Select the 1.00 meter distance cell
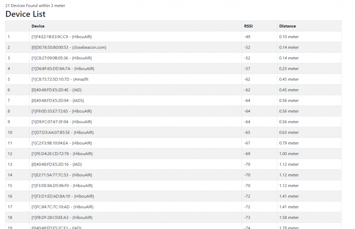This screenshot has width=355, height=229. tap(289, 154)
